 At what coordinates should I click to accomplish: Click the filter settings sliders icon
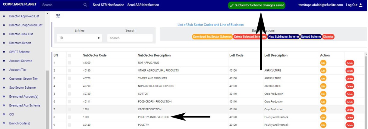58,16
